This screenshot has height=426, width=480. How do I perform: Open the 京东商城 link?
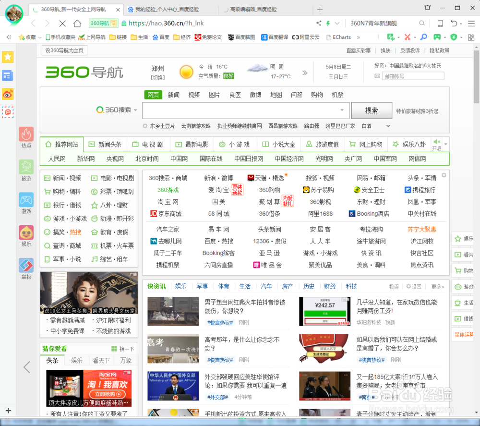click(x=166, y=214)
